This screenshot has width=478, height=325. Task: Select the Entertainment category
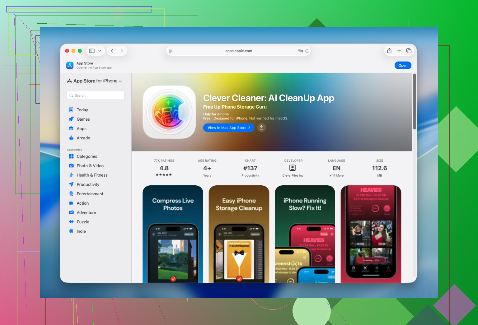(90, 194)
